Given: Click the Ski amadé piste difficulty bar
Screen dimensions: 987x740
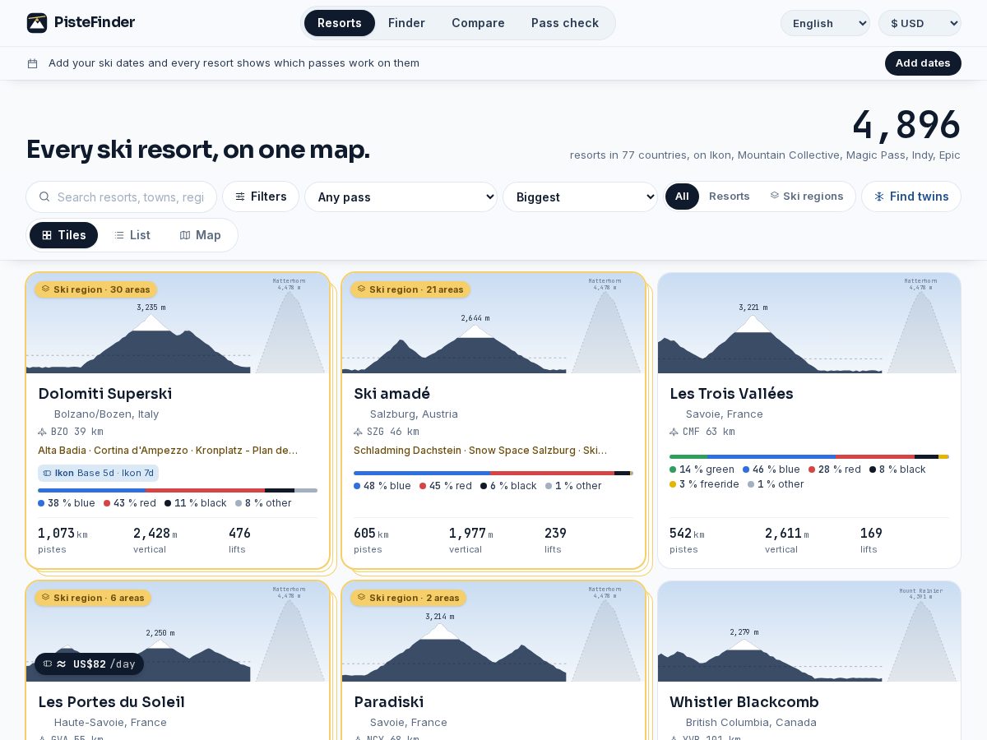Looking at the screenshot, I should point(493,473).
